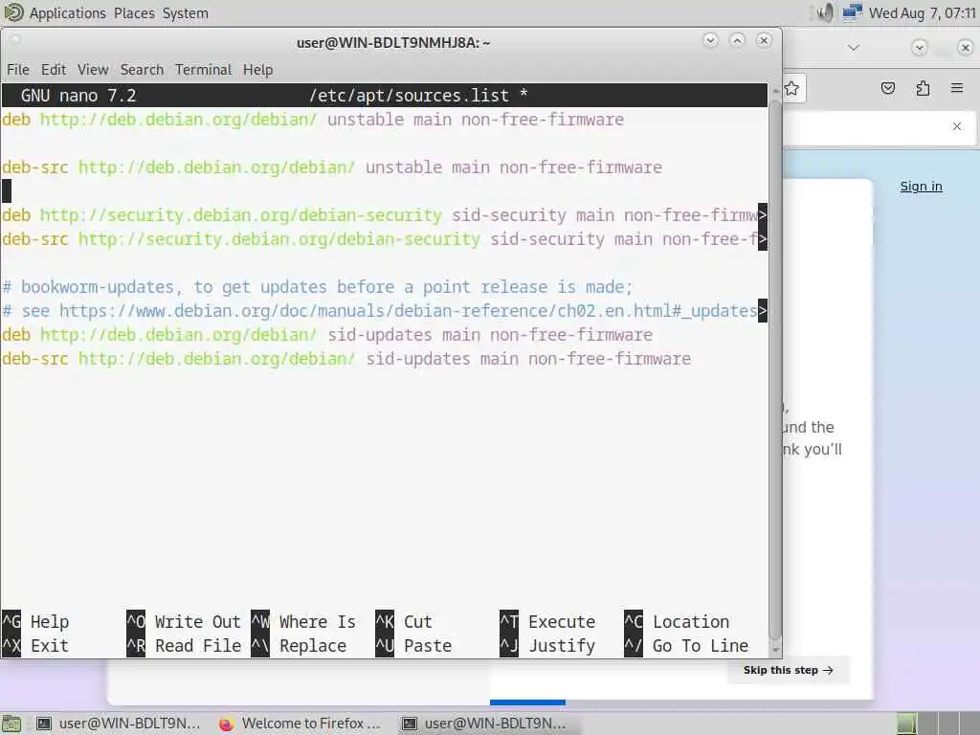Click the first 'unstable' word in deb line
The image size is (980, 735).
[x=366, y=120]
